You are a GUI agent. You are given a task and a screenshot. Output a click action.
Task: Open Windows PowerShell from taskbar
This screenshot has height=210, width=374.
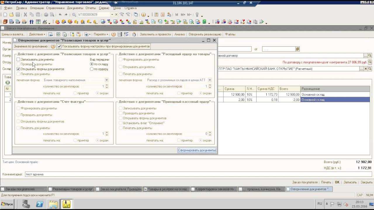[x=40, y=204]
